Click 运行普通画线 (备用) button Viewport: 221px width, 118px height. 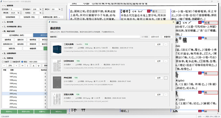[x=17, y=35]
